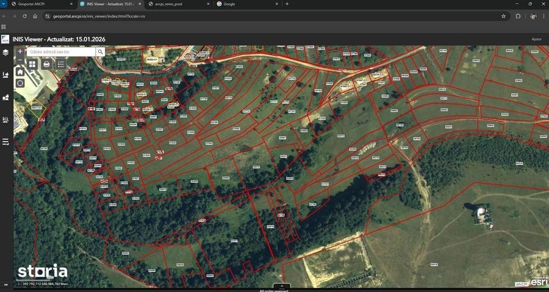The image size is (549, 292).
Task: Open the info query magnifier widget in the sidebar
Action: click(x=5, y=119)
